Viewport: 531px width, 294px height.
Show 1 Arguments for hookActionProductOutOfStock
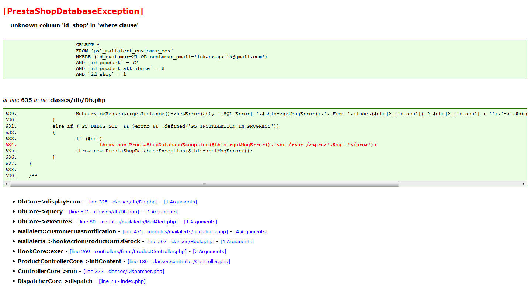[237, 242]
